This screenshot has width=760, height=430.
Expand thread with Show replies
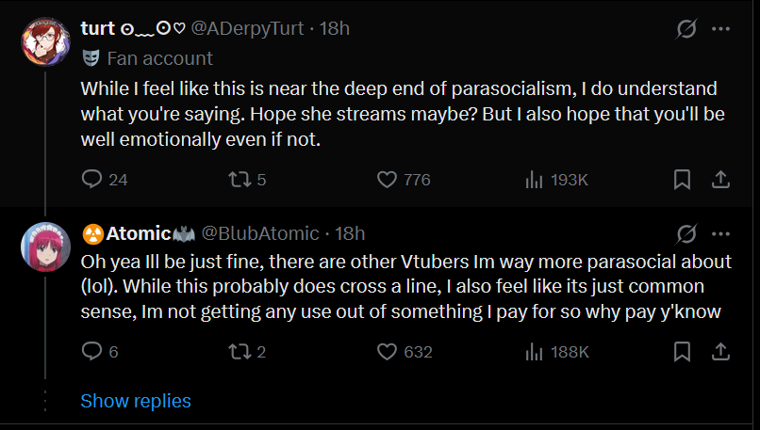coord(136,401)
